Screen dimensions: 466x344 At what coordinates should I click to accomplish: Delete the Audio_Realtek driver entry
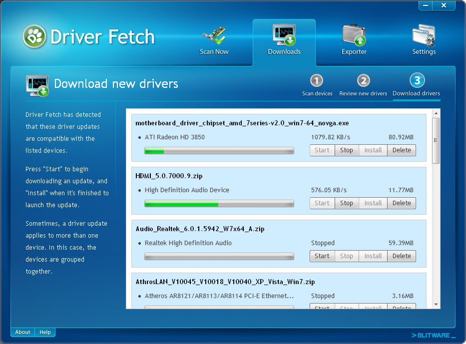point(402,256)
